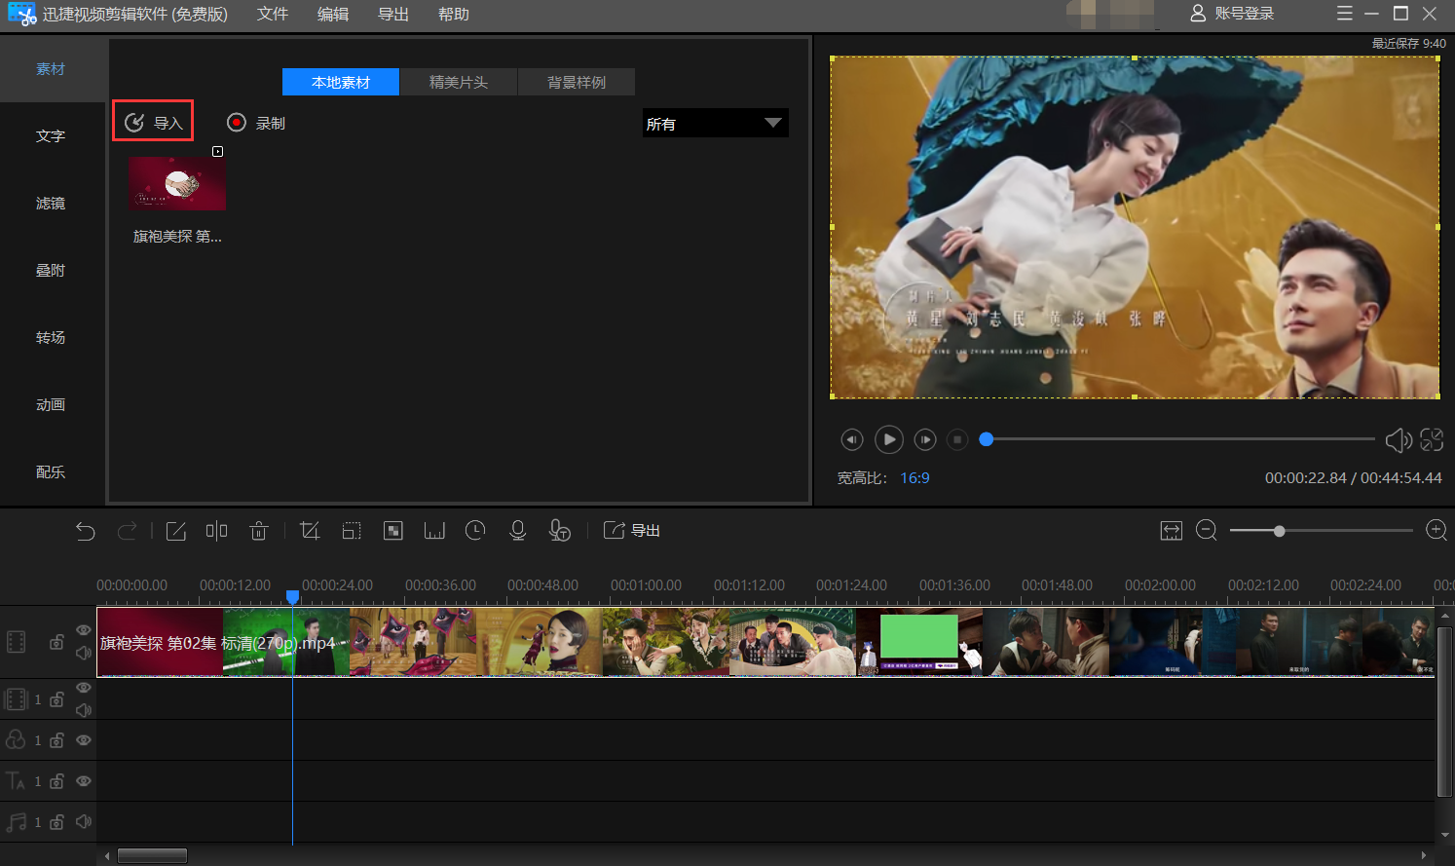This screenshot has height=866, width=1455.
Task: Click the trash delete icon
Action: click(258, 531)
